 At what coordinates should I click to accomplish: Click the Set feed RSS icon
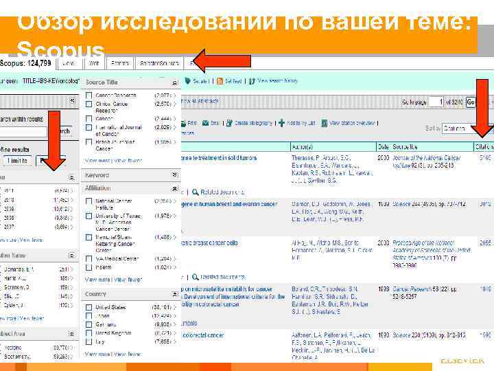220,81
